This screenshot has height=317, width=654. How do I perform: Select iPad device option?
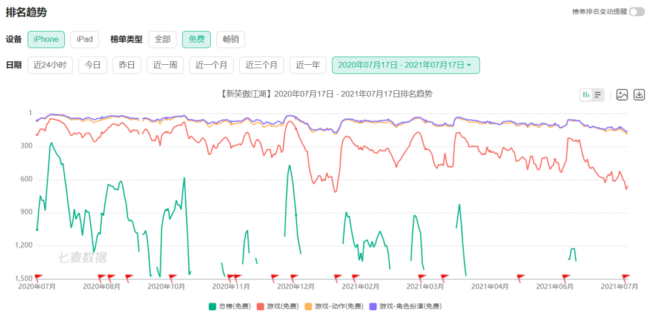tap(85, 39)
